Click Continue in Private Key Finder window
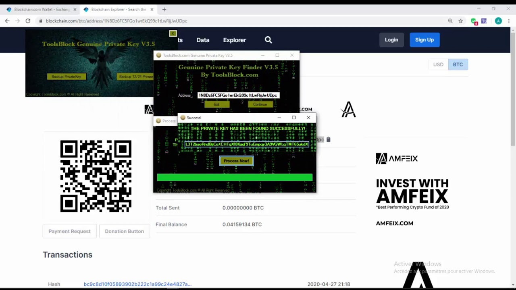This screenshot has width=516, height=290. [260, 104]
